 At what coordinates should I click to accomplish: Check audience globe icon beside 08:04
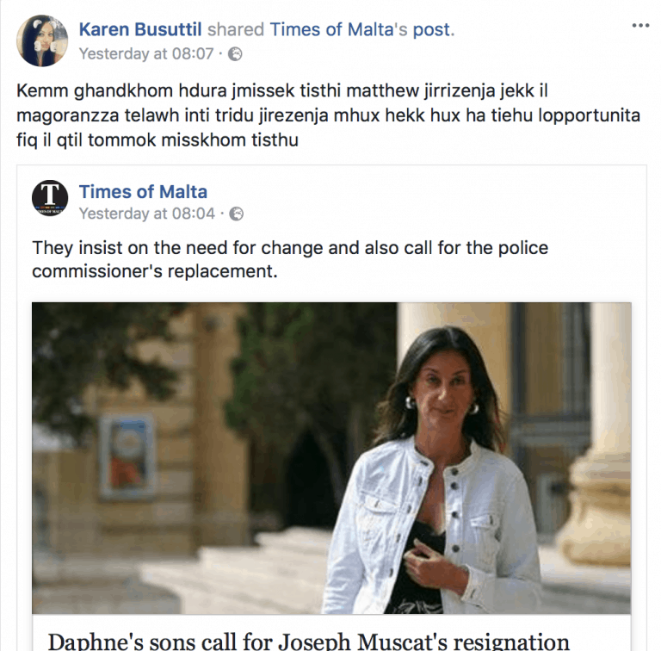(x=237, y=214)
